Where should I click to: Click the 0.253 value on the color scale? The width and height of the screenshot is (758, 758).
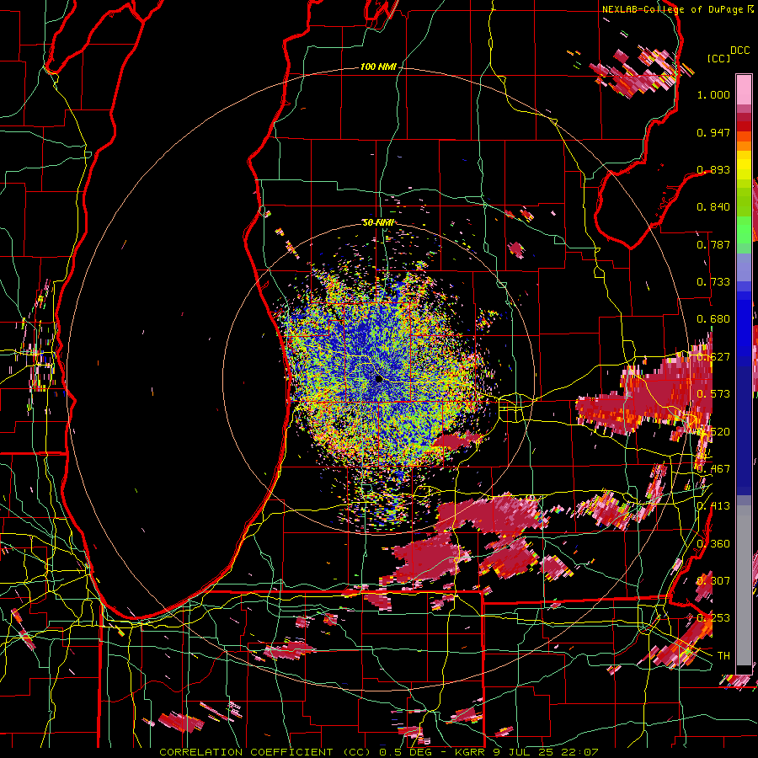tap(713, 618)
